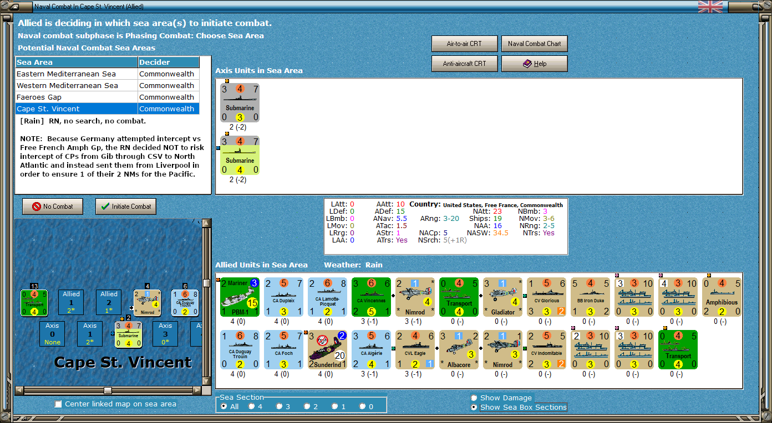Choose the CVL Eagle light carrier
Screen dimensions: 772x423
tap(415, 349)
